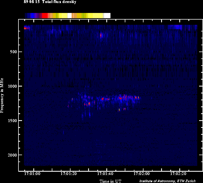Pick the white end of the color scale bar
Viewport: 203px width, 183px height.
click(107, 15)
